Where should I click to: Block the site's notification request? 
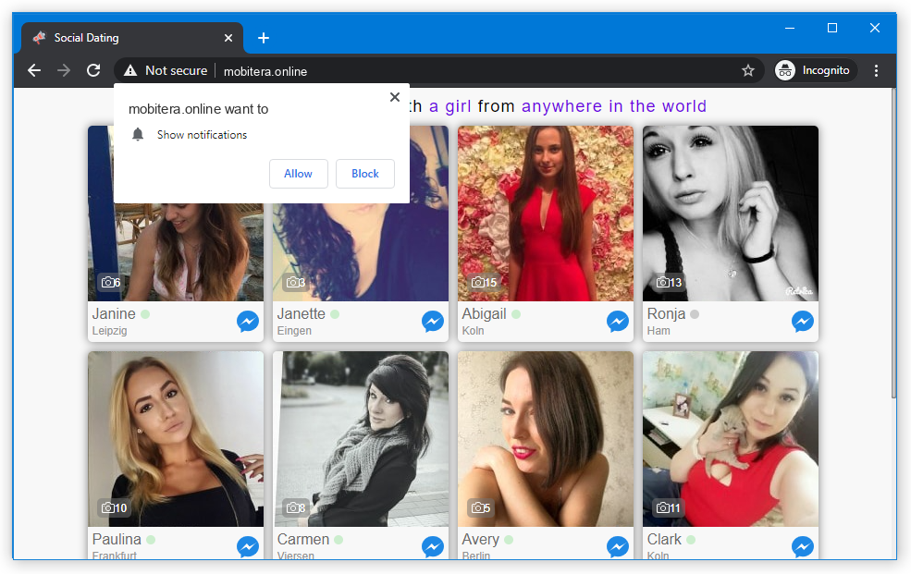pos(364,173)
